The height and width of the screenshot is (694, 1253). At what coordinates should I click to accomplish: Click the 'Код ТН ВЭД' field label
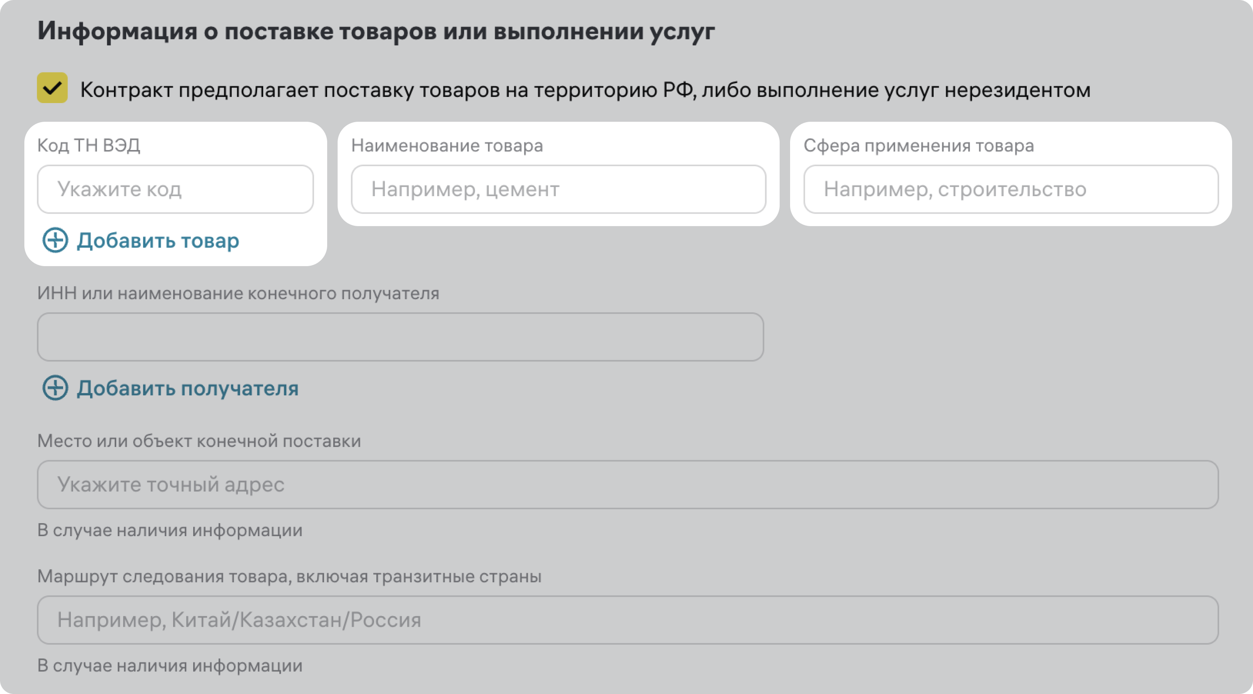[88, 145]
